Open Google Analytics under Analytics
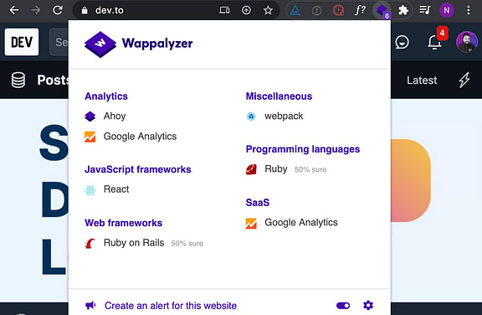 [x=141, y=137]
